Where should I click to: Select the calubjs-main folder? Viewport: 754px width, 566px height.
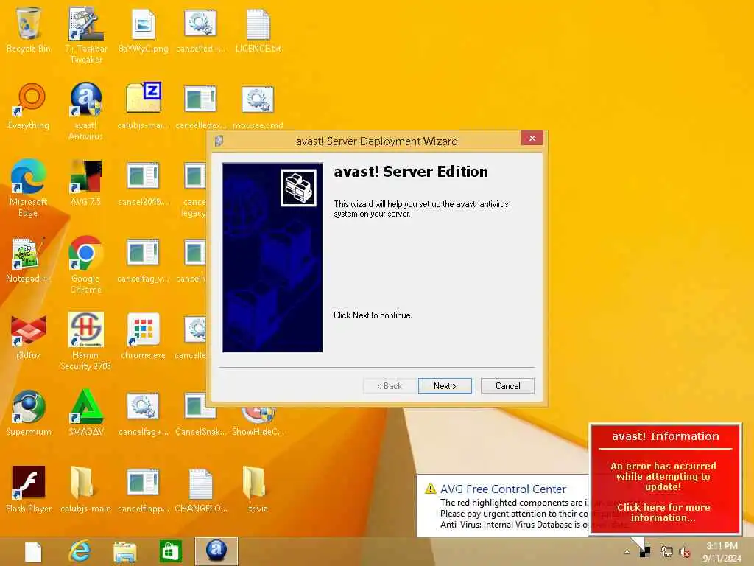coord(86,489)
